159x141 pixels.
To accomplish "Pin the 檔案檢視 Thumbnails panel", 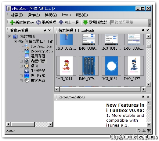I will pos(143,30).
